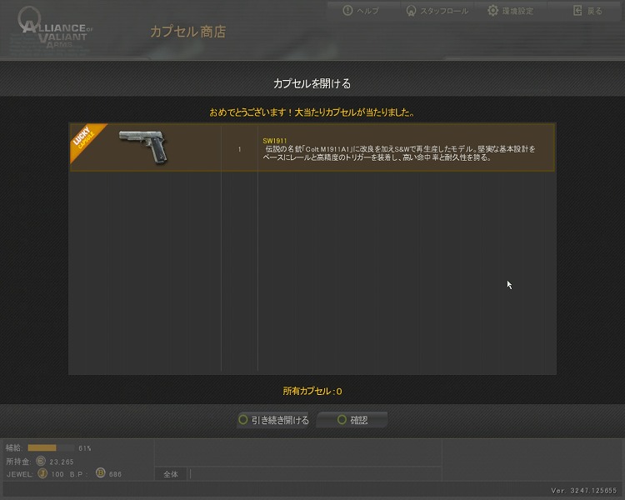Select the 全体 chat channel tab
625x500 pixels.
(171, 474)
